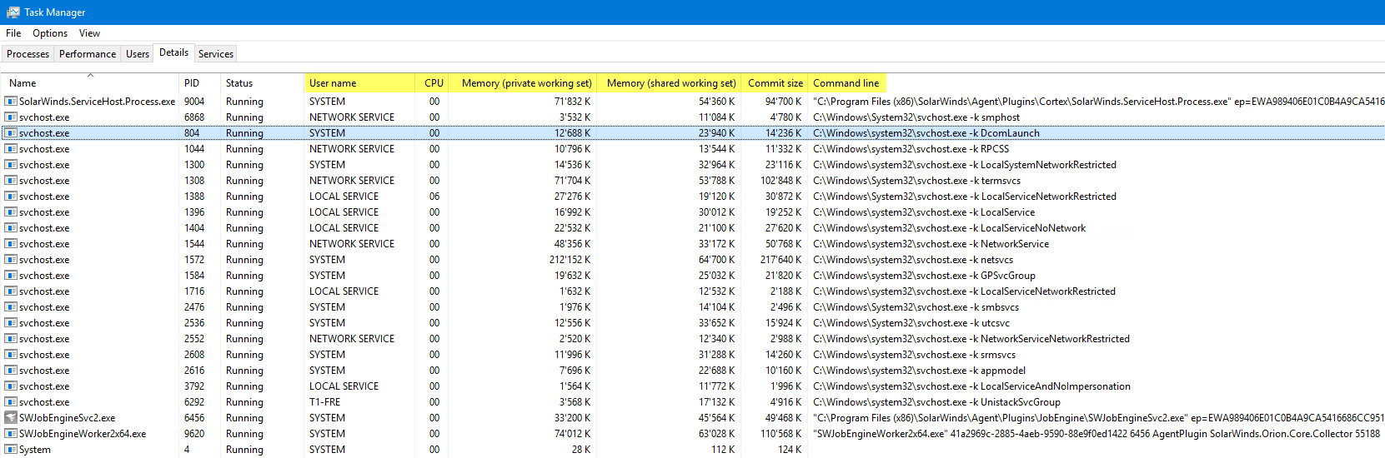
Task: Open the View menu
Action: (89, 33)
